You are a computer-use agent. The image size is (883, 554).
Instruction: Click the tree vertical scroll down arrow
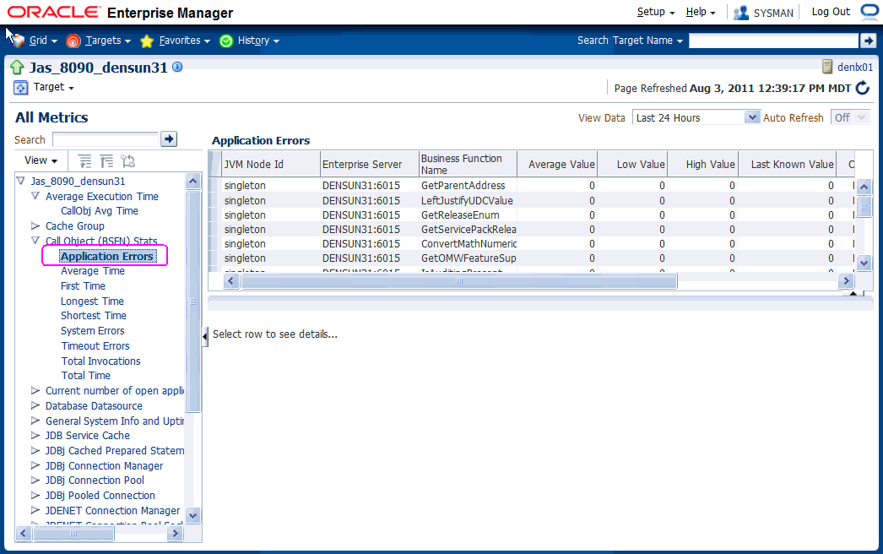pyautogui.click(x=192, y=515)
